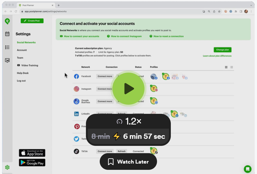Open the Video Training menu item
Screen dimensions: 257x174
click(x=28, y=65)
